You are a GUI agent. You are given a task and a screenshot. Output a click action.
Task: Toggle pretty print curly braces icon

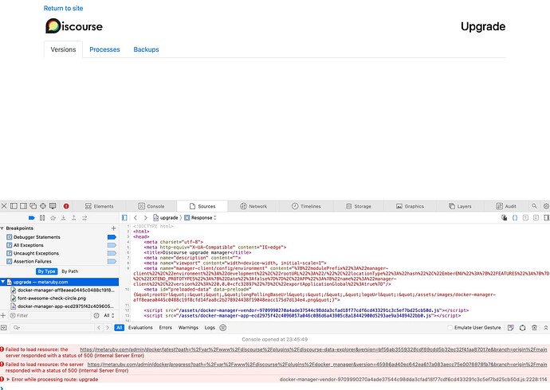tap(515, 218)
